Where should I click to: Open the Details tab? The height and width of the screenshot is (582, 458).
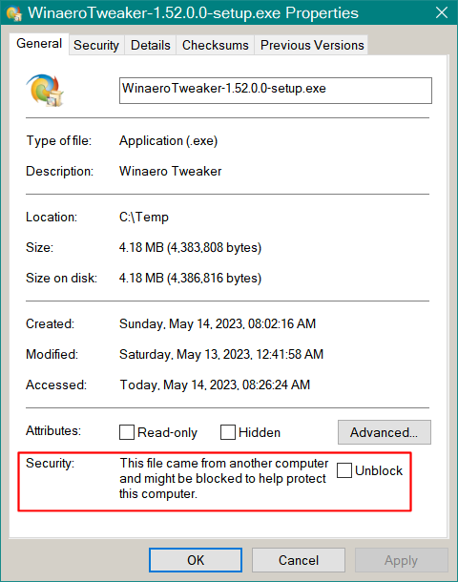[x=151, y=45]
